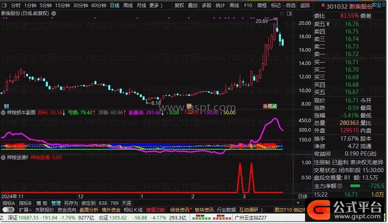388x223 pixels.
Task: Open F10 company info
Action: [248, 5]
